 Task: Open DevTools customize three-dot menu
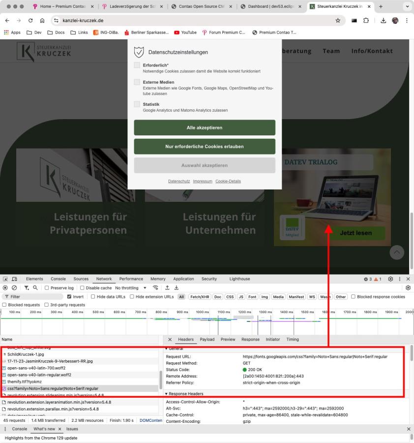coord(400,279)
